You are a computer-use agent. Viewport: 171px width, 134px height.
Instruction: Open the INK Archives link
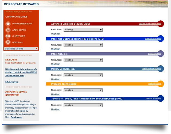point(11,82)
